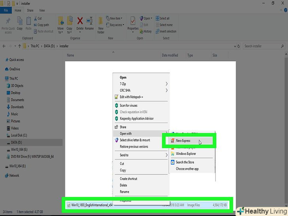
Task: Sort by the Date modified column
Action: (x=170, y=55)
